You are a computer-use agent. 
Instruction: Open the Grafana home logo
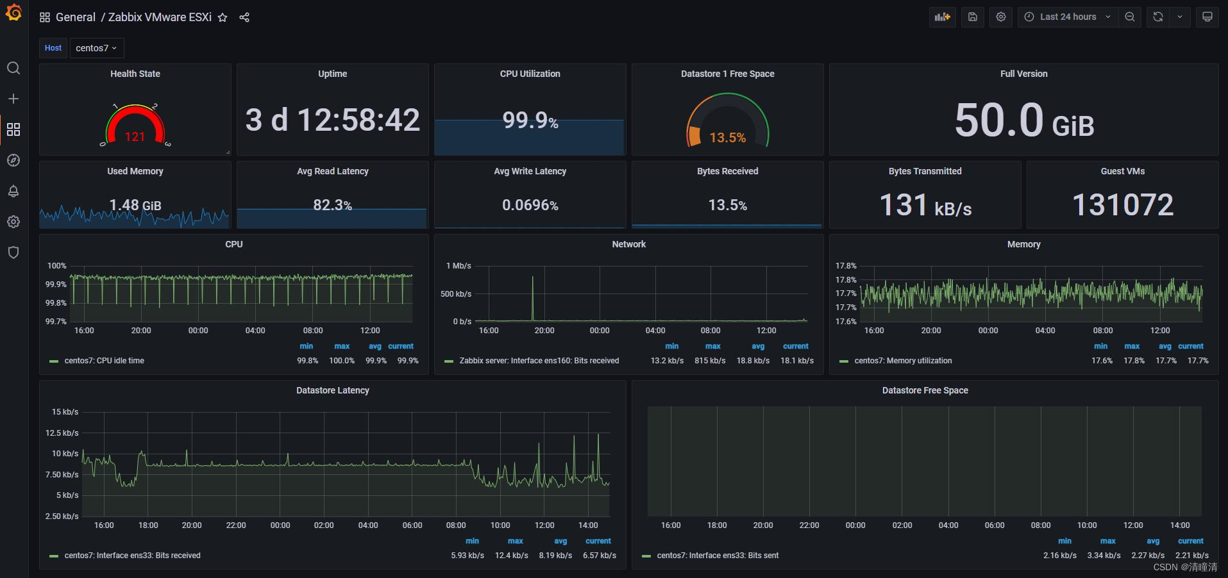point(13,13)
